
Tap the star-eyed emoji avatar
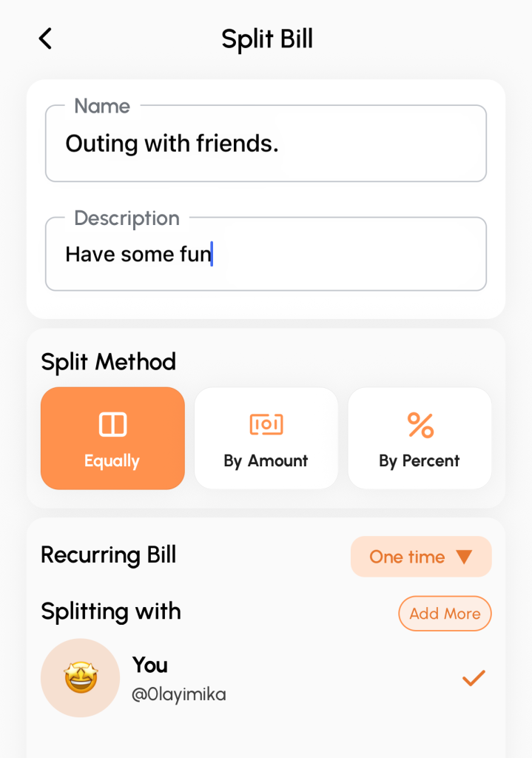pyautogui.click(x=80, y=678)
